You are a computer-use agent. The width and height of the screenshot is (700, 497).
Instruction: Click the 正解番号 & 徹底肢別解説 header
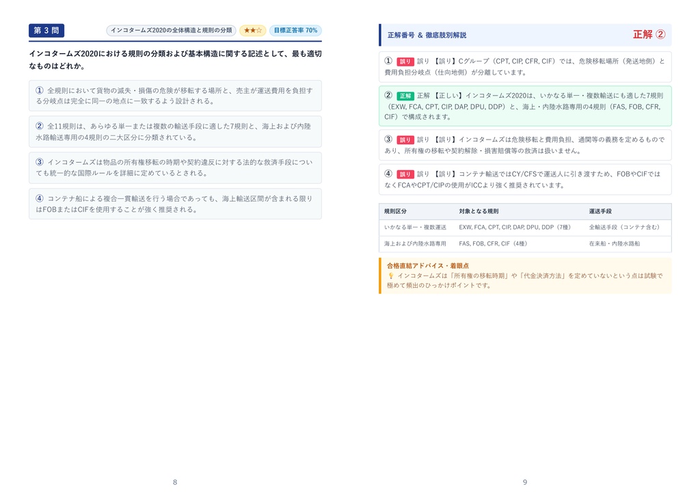(427, 35)
